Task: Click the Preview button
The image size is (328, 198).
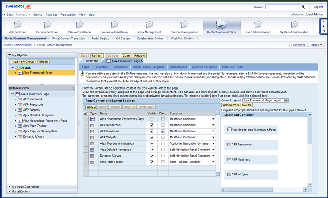Action: click(x=139, y=55)
